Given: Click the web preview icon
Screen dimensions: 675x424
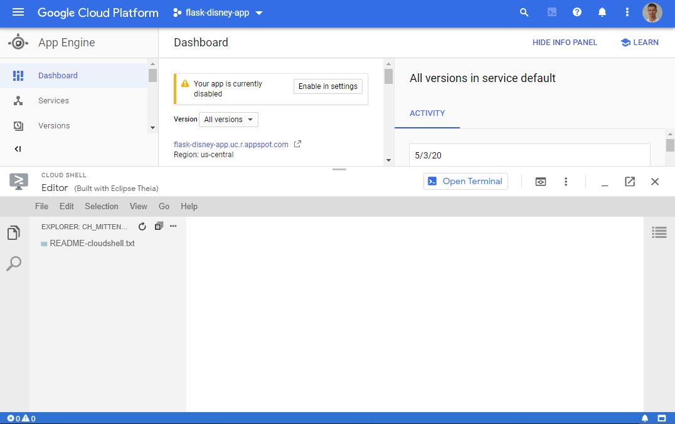Looking at the screenshot, I should pyautogui.click(x=540, y=182).
